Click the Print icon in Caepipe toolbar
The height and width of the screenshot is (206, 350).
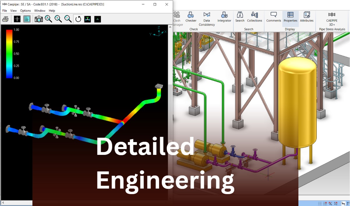click(5, 19)
